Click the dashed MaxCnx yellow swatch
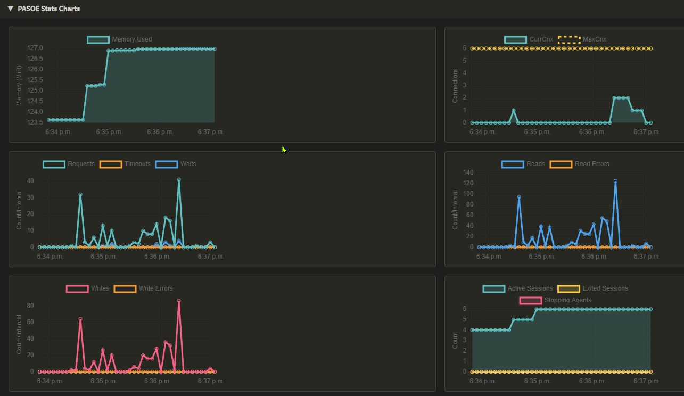 click(568, 39)
